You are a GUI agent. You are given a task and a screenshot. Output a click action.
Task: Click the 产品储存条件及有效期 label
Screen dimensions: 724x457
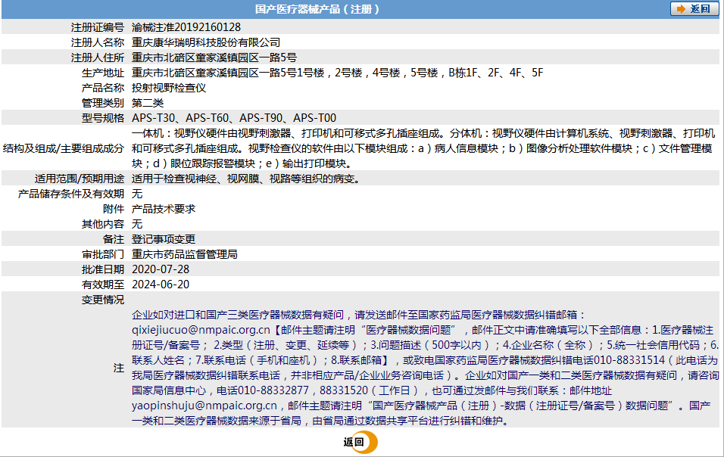[71, 194]
